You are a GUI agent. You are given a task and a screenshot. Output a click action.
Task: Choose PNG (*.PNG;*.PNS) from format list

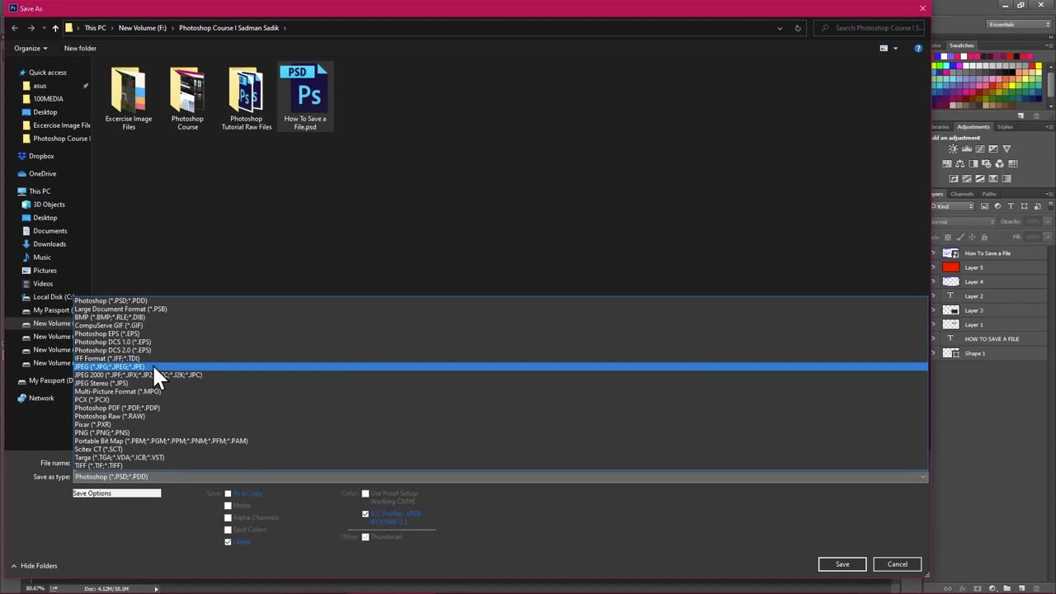click(500, 432)
